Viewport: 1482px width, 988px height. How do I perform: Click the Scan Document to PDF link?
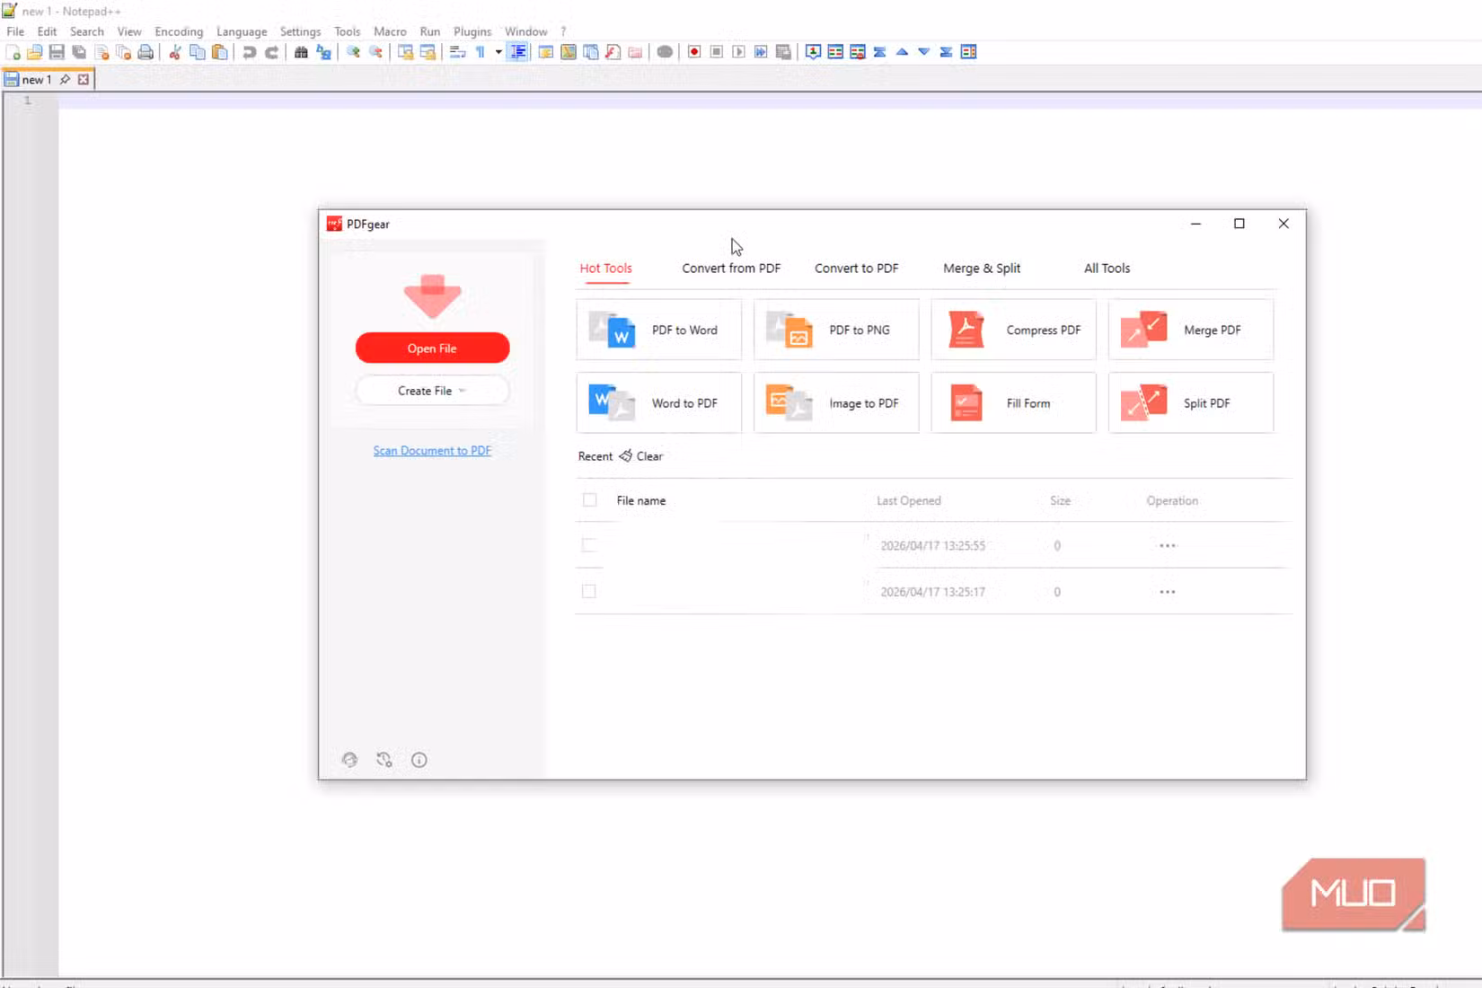pos(432,451)
